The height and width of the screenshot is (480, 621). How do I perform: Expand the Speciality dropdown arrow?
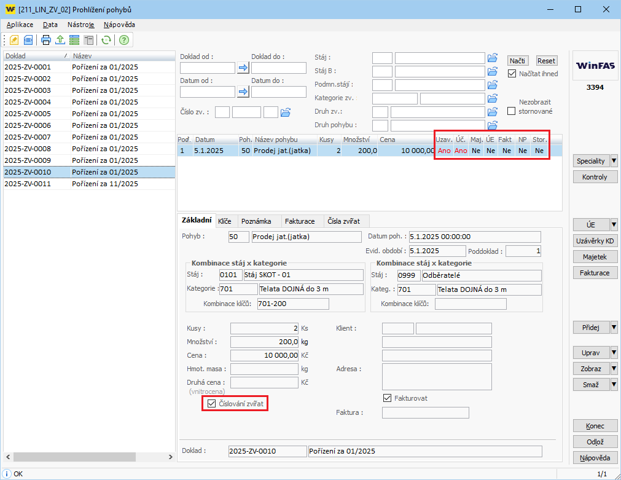614,161
